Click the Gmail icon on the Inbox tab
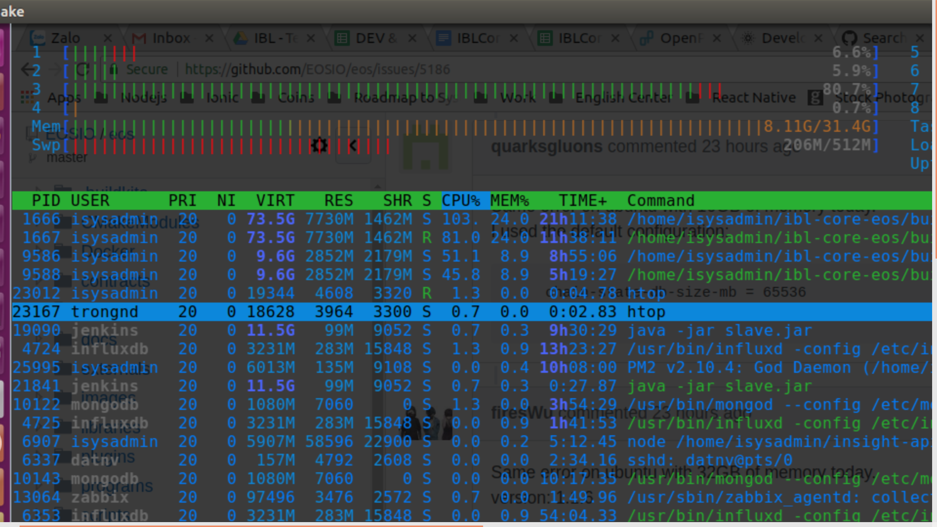The width and height of the screenshot is (937, 527). [x=138, y=38]
